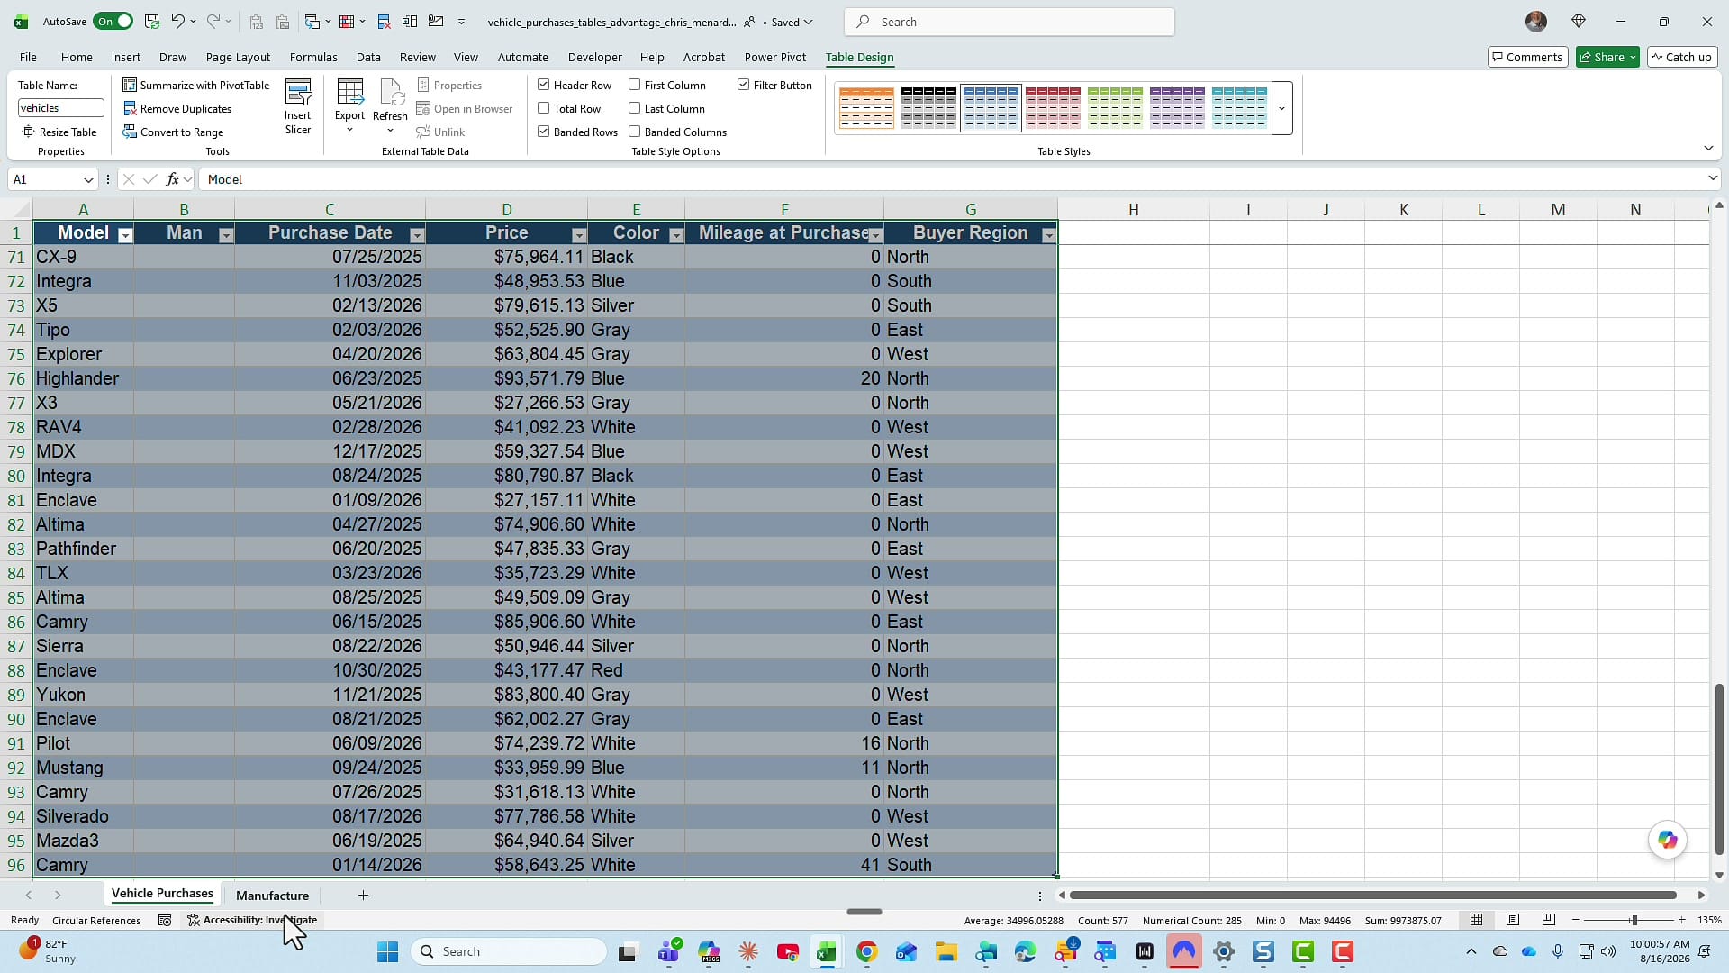
Task: Open the Name Box dropdown arrow
Action: click(x=88, y=179)
